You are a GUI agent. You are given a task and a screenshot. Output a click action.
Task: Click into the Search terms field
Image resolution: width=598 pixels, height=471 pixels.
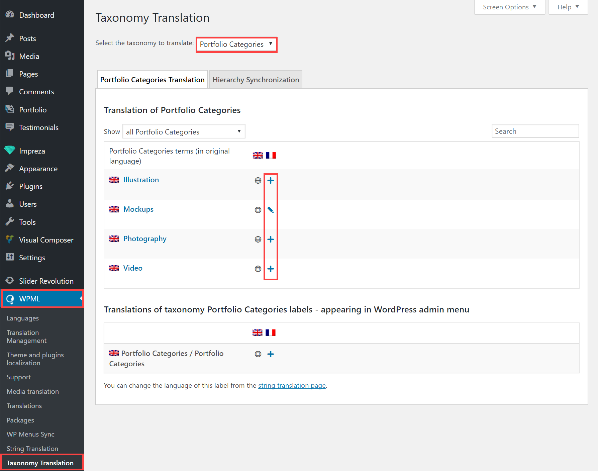(x=535, y=131)
